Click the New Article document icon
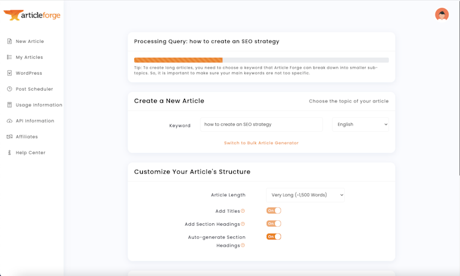460x276 pixels. click(x=9, y=42)
